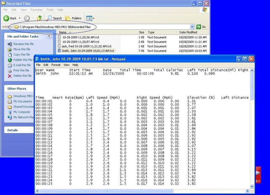270x195 pixels.
Task: Open the Help menu in Notepad
Action: coord(75,65)
